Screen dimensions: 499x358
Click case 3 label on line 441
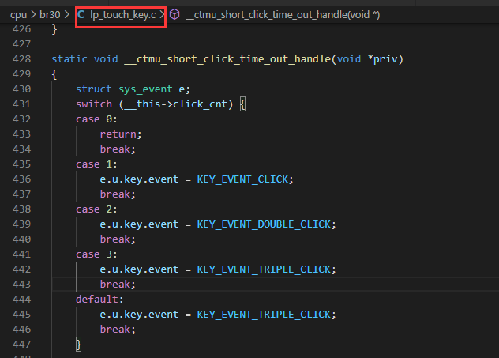(96, 254)
